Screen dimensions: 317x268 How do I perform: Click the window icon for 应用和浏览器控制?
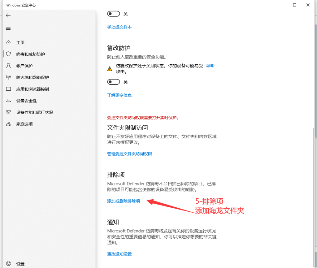pos(8,89)
